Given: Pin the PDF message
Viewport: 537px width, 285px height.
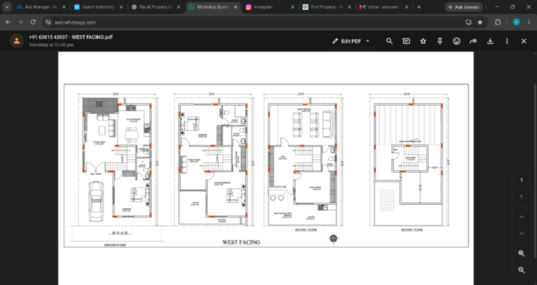Looking at the screenshot, I should pyautogui.click(x=440, y=41).
